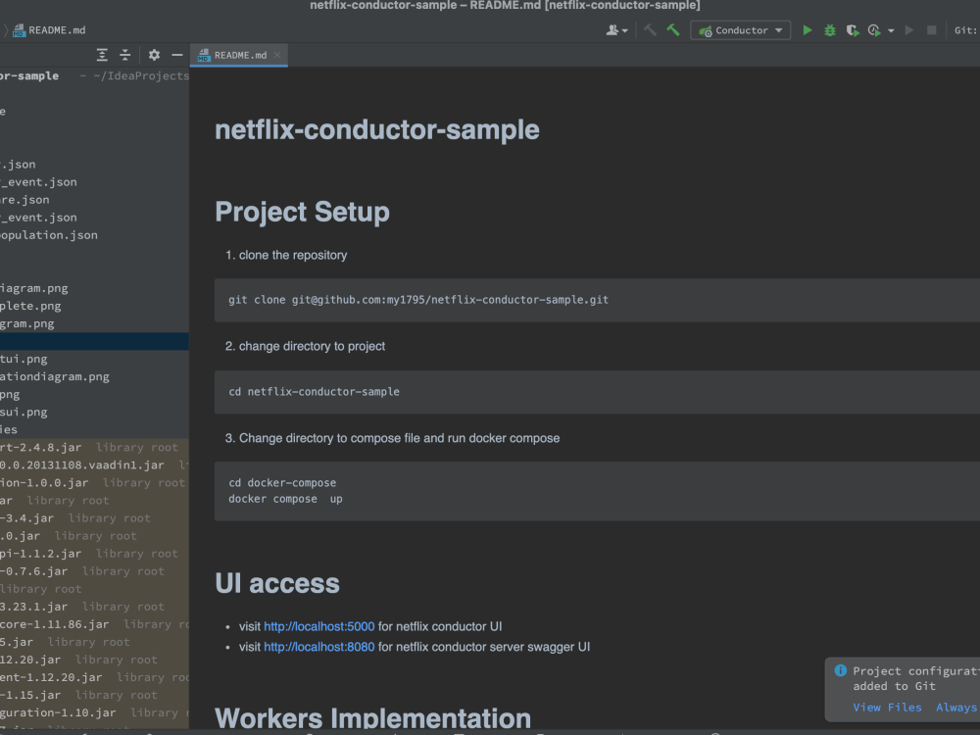Screen dimensions: 980x735
Task: Open the http://localhost:8080 link
Action: tap(318, 647)
